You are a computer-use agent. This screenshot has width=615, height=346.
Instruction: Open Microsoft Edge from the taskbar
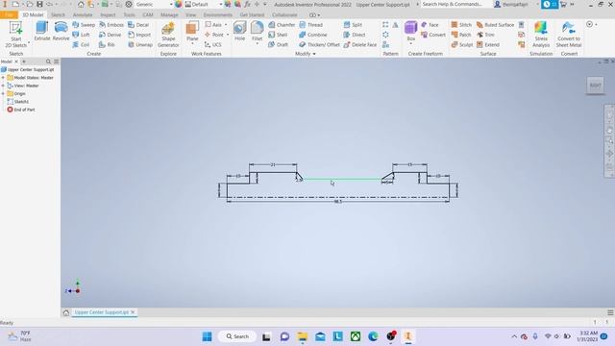[x=373, y=336]
